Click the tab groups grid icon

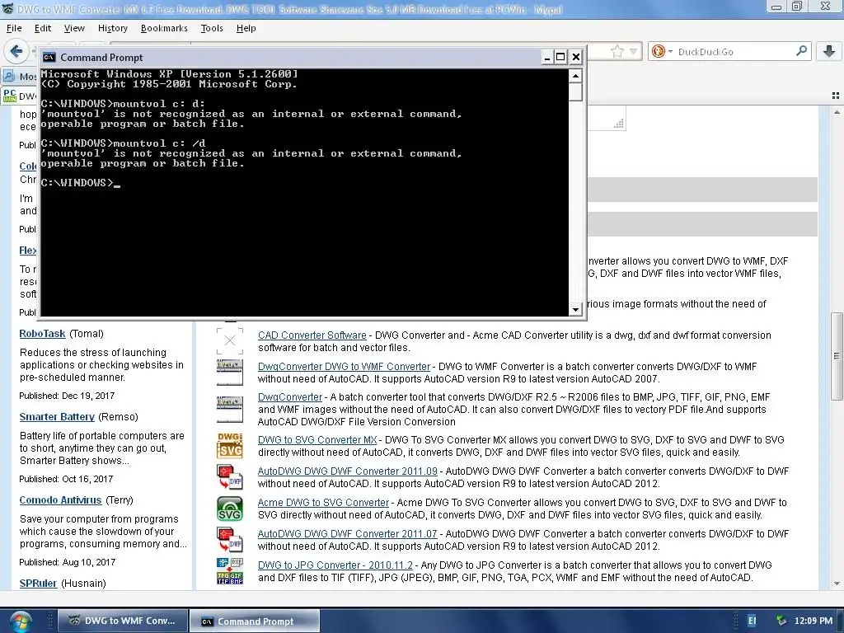click(836, 96)
